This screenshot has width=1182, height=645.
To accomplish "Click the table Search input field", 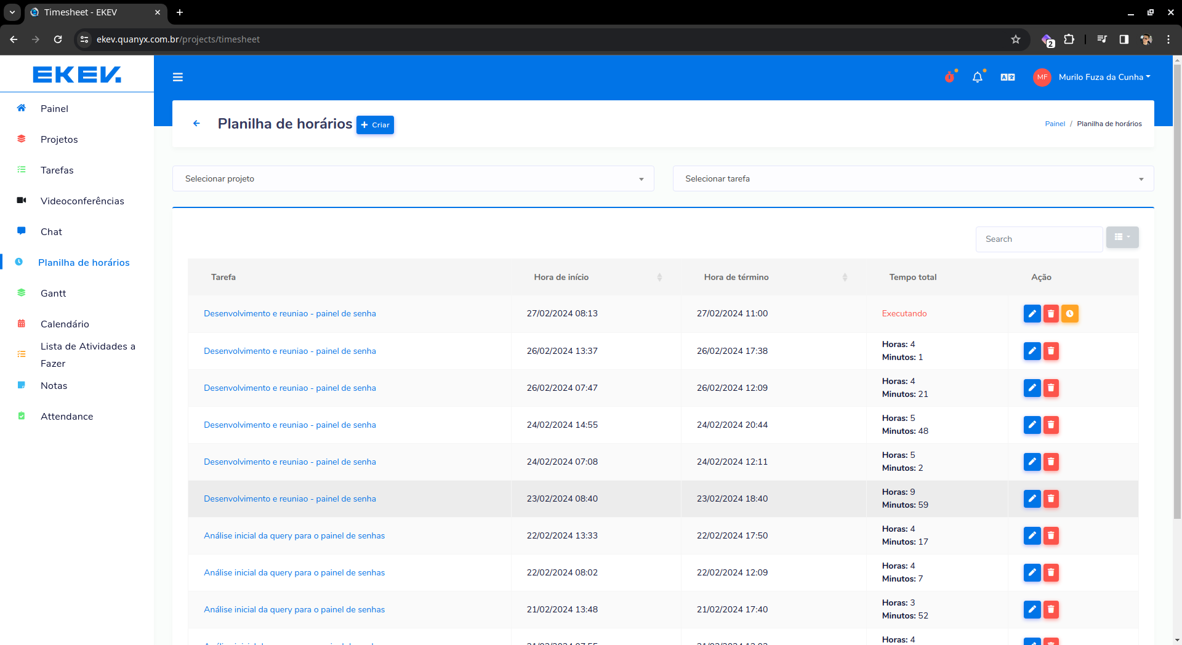I will 1039,239.
